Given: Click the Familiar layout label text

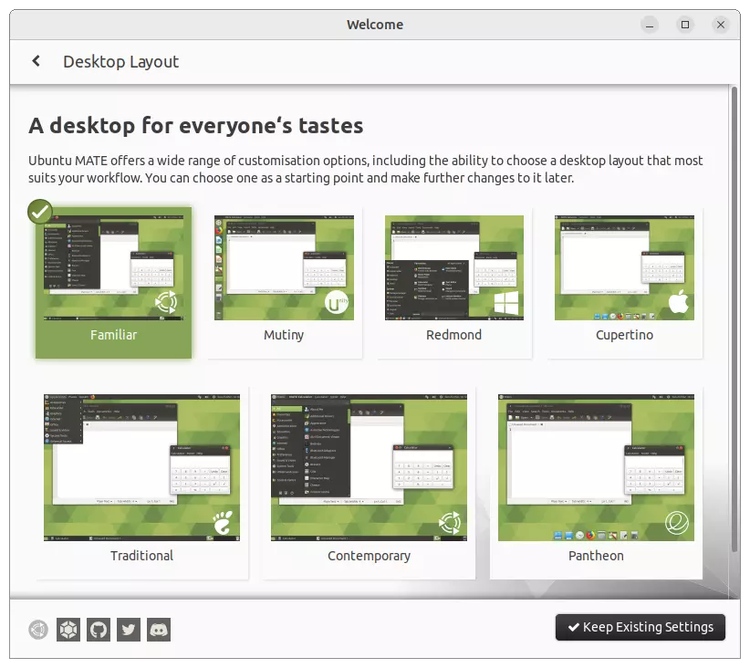Looking at the screenshot, I should [113, 335].
